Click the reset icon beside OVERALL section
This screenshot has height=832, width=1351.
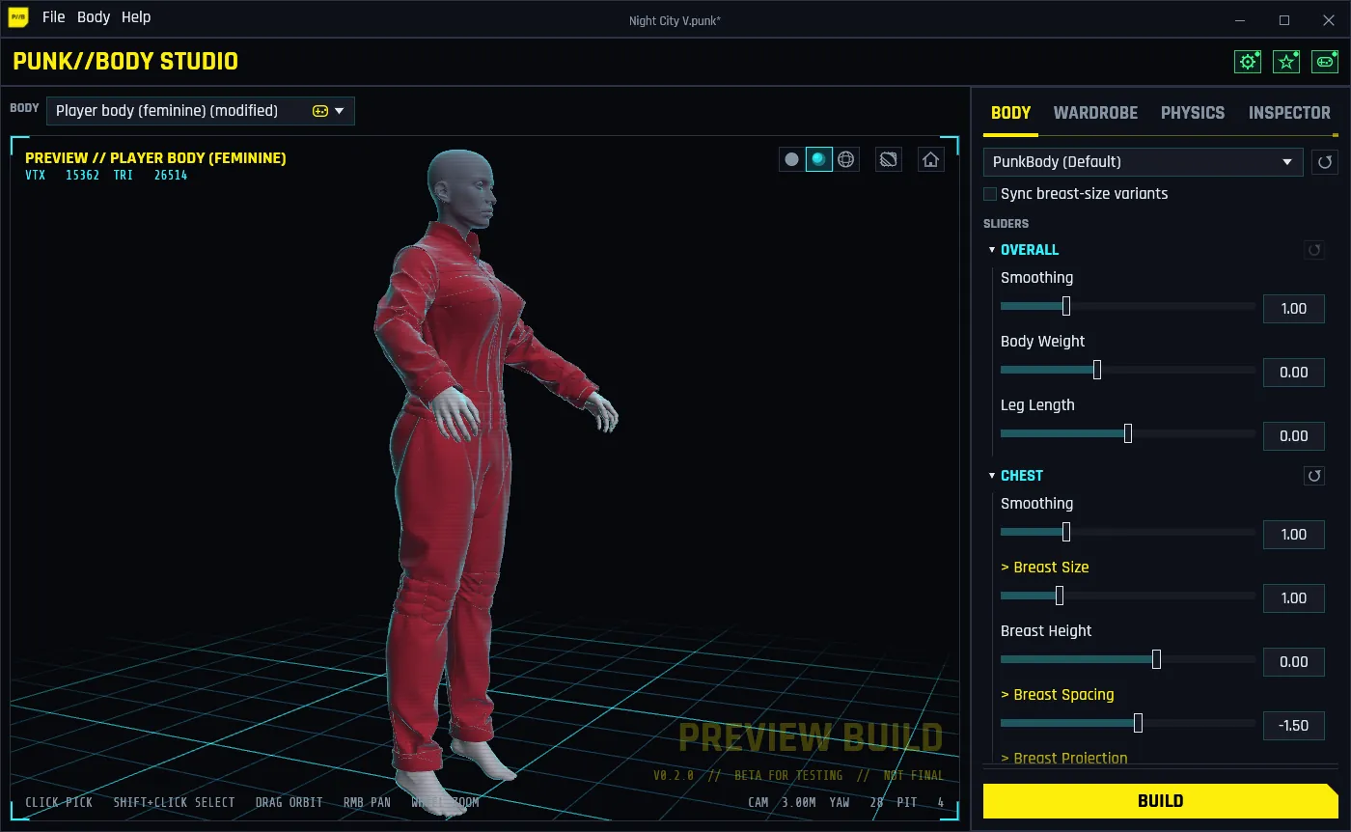click(1313, 250)
